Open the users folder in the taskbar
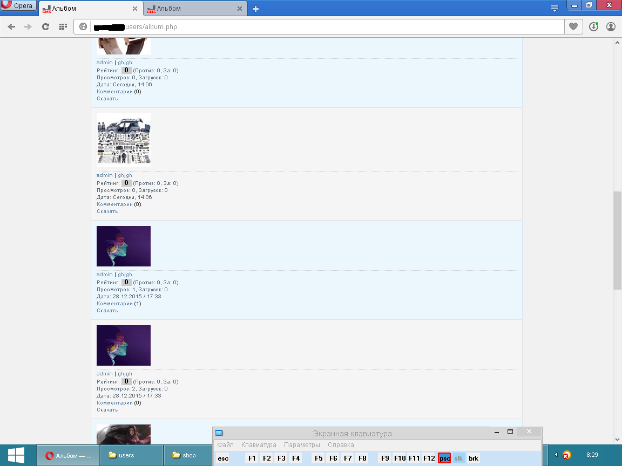The width and height of the screenshot is (622, 466). click(132, 455)
